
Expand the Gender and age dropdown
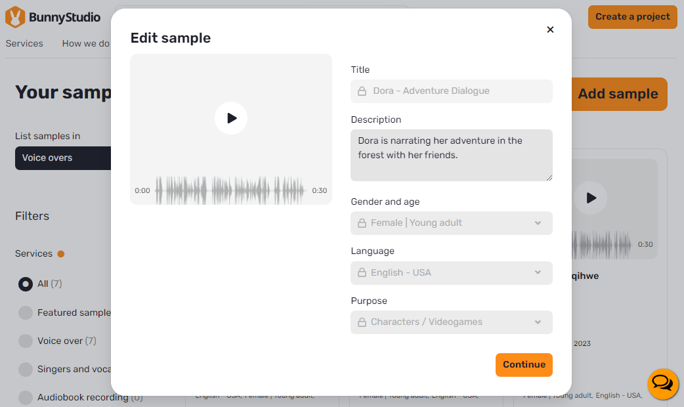(x=452, y=223)
